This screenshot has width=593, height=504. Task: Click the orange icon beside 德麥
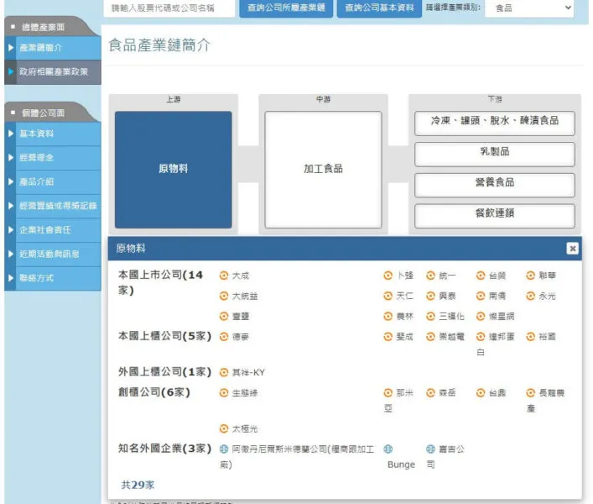click(x=224, y=337)
